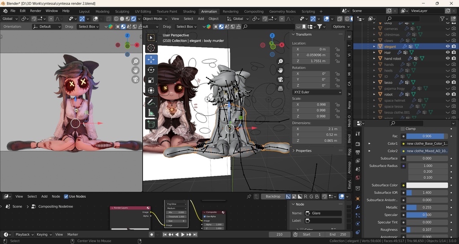Hide the Hair collection using eye icon

pyautogui.click(x=448, y=52)
